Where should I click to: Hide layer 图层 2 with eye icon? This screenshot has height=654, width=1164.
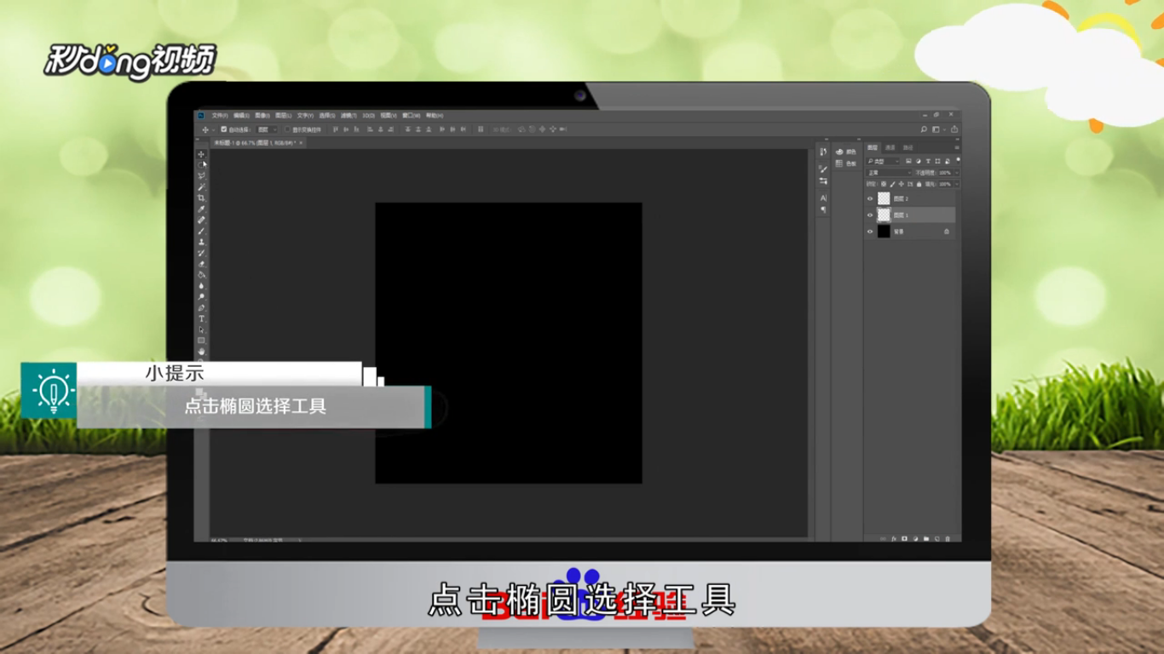coord(870,198)
